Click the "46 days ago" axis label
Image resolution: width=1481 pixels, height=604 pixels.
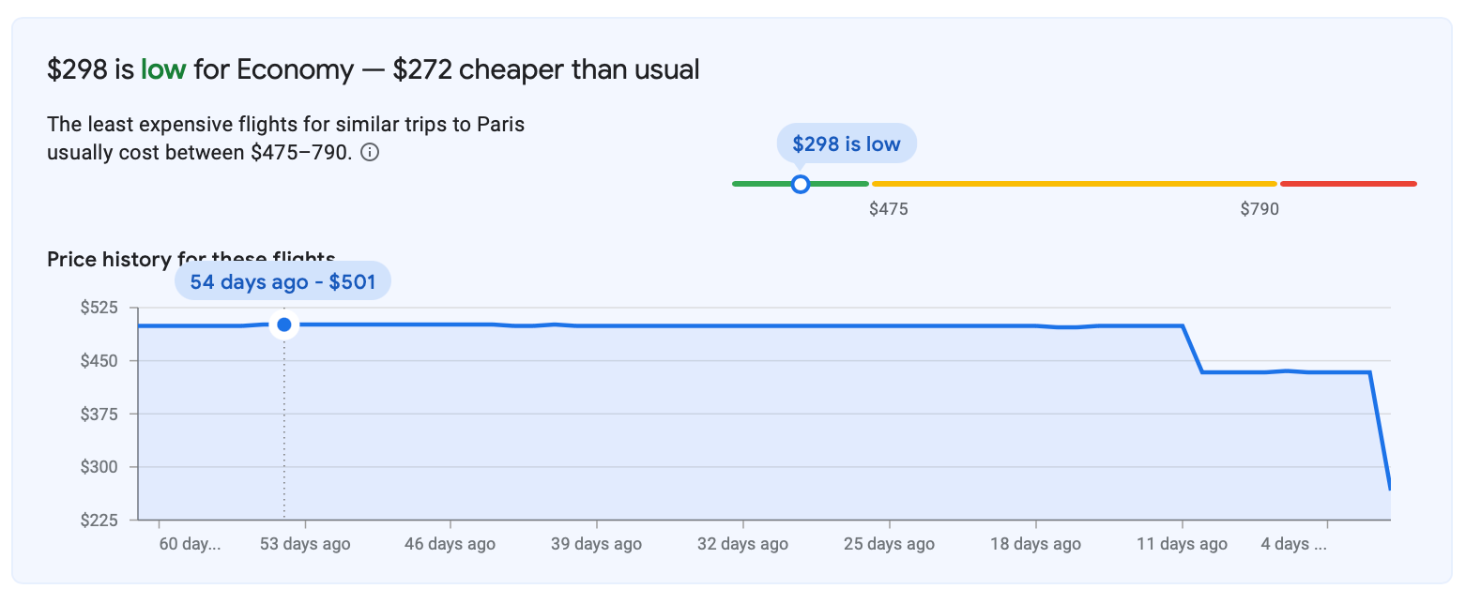[x=450, y=544]
